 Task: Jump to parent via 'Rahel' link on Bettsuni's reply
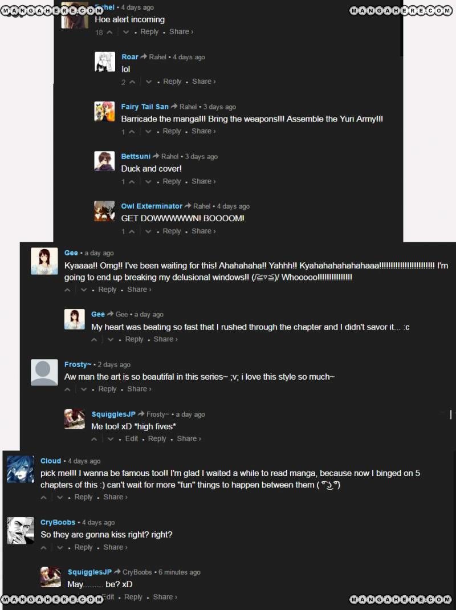tap(170, 156)
